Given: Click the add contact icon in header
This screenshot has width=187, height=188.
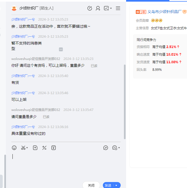Looking at the screenshot, I should click(x=98, y=8).
